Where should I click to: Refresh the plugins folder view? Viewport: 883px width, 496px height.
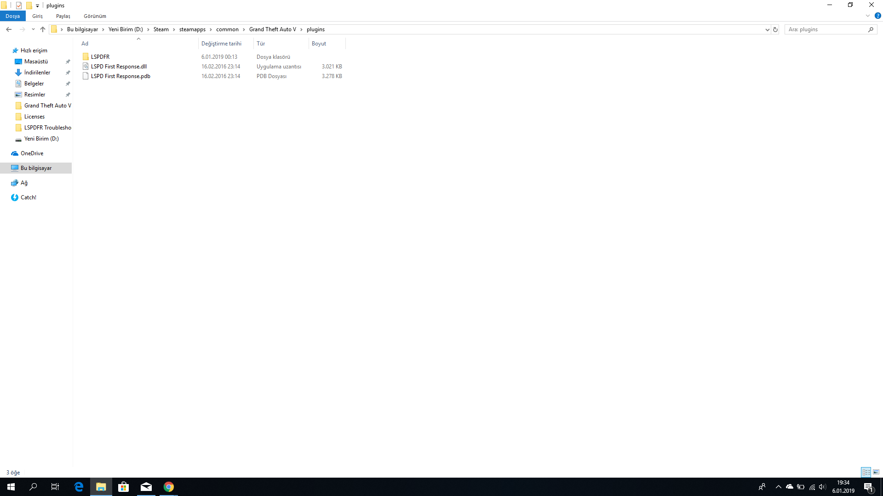click(x=775, y=29)
